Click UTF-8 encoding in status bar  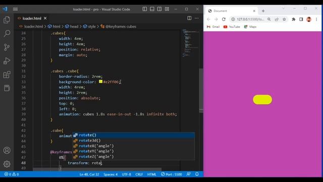tap(126, 174)
